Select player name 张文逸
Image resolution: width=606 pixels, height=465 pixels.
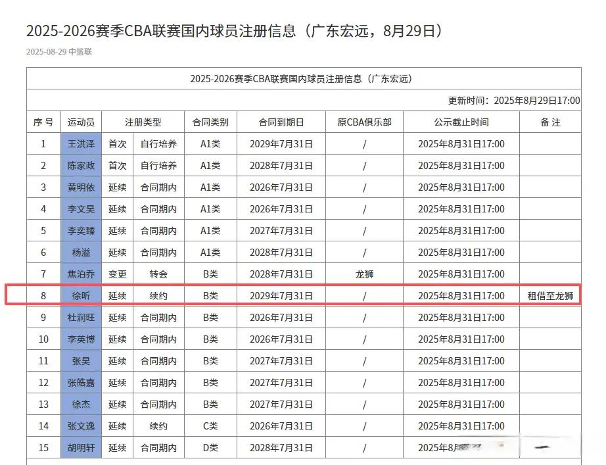point(81,426)
